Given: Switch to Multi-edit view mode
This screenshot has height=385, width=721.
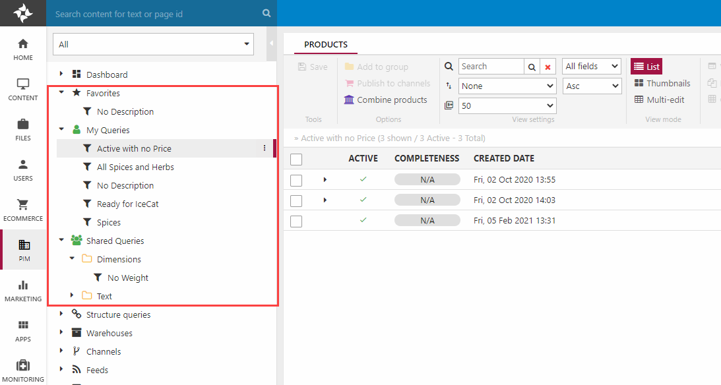Looking at the screenshot, I should 659,100.
